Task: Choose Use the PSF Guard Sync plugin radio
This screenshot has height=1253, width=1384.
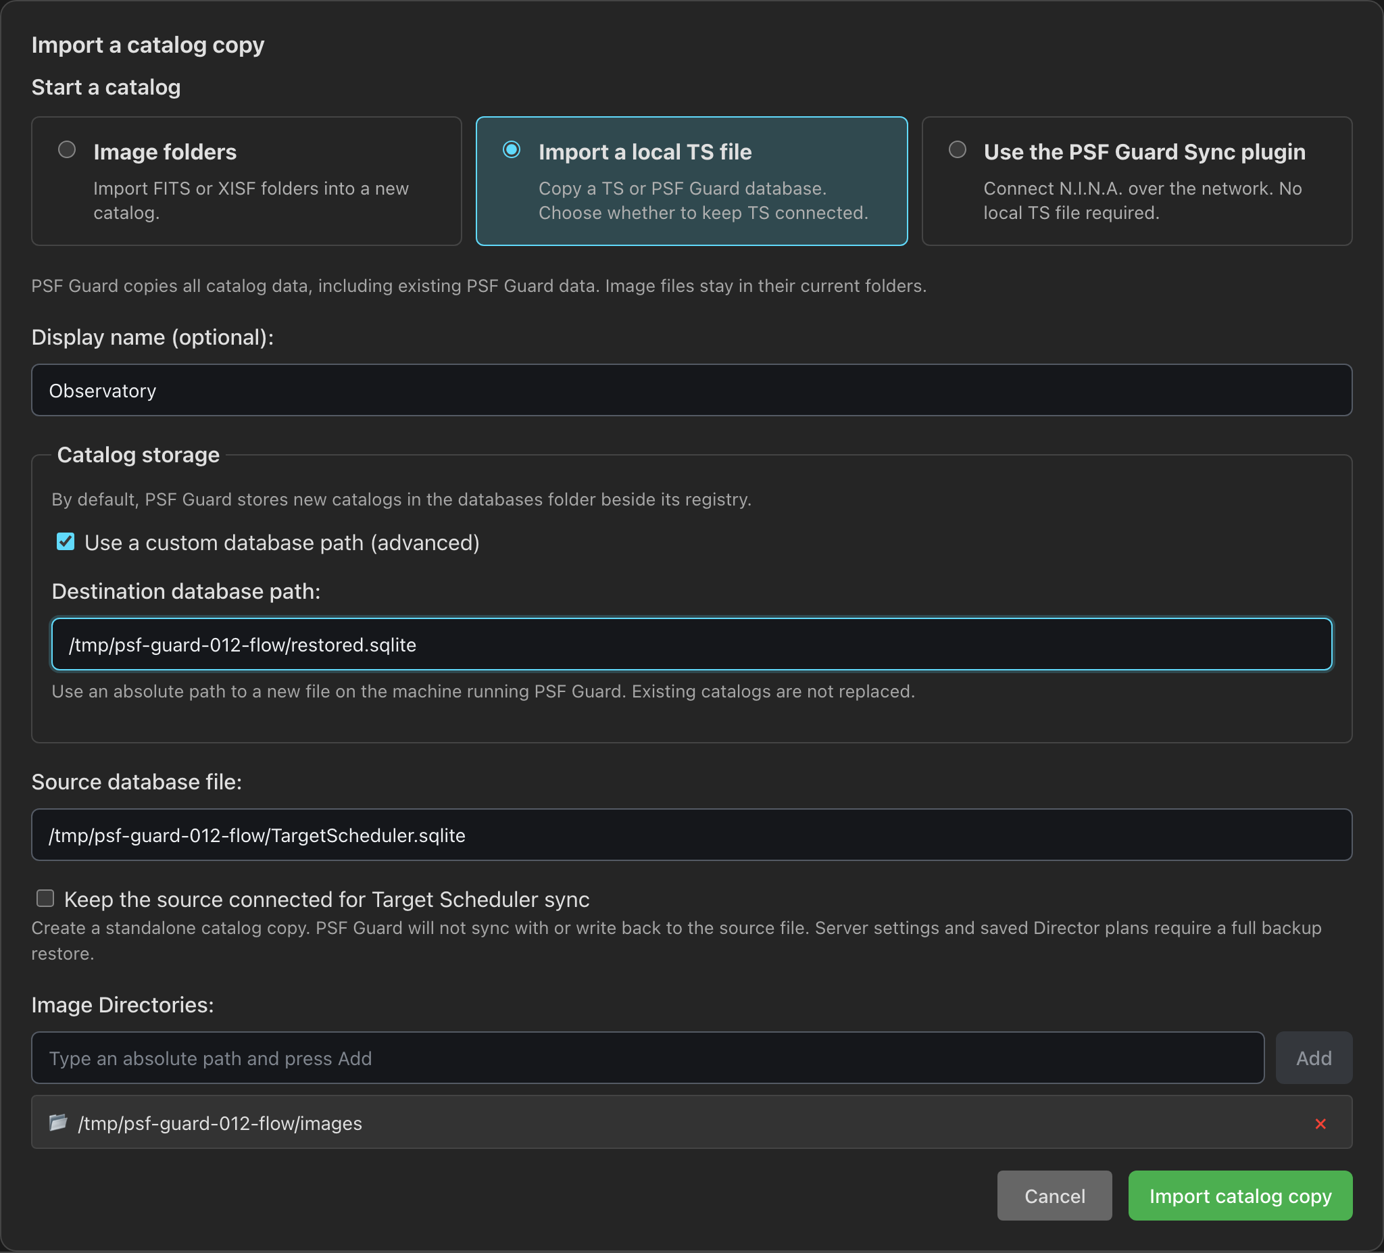Action: click(x=957, y=149)
